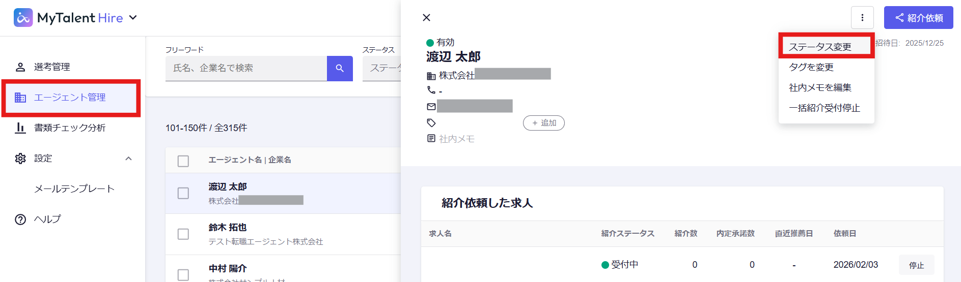The image size is (961, 282).
Task: Close the agent detail panel
Action: 426,18
